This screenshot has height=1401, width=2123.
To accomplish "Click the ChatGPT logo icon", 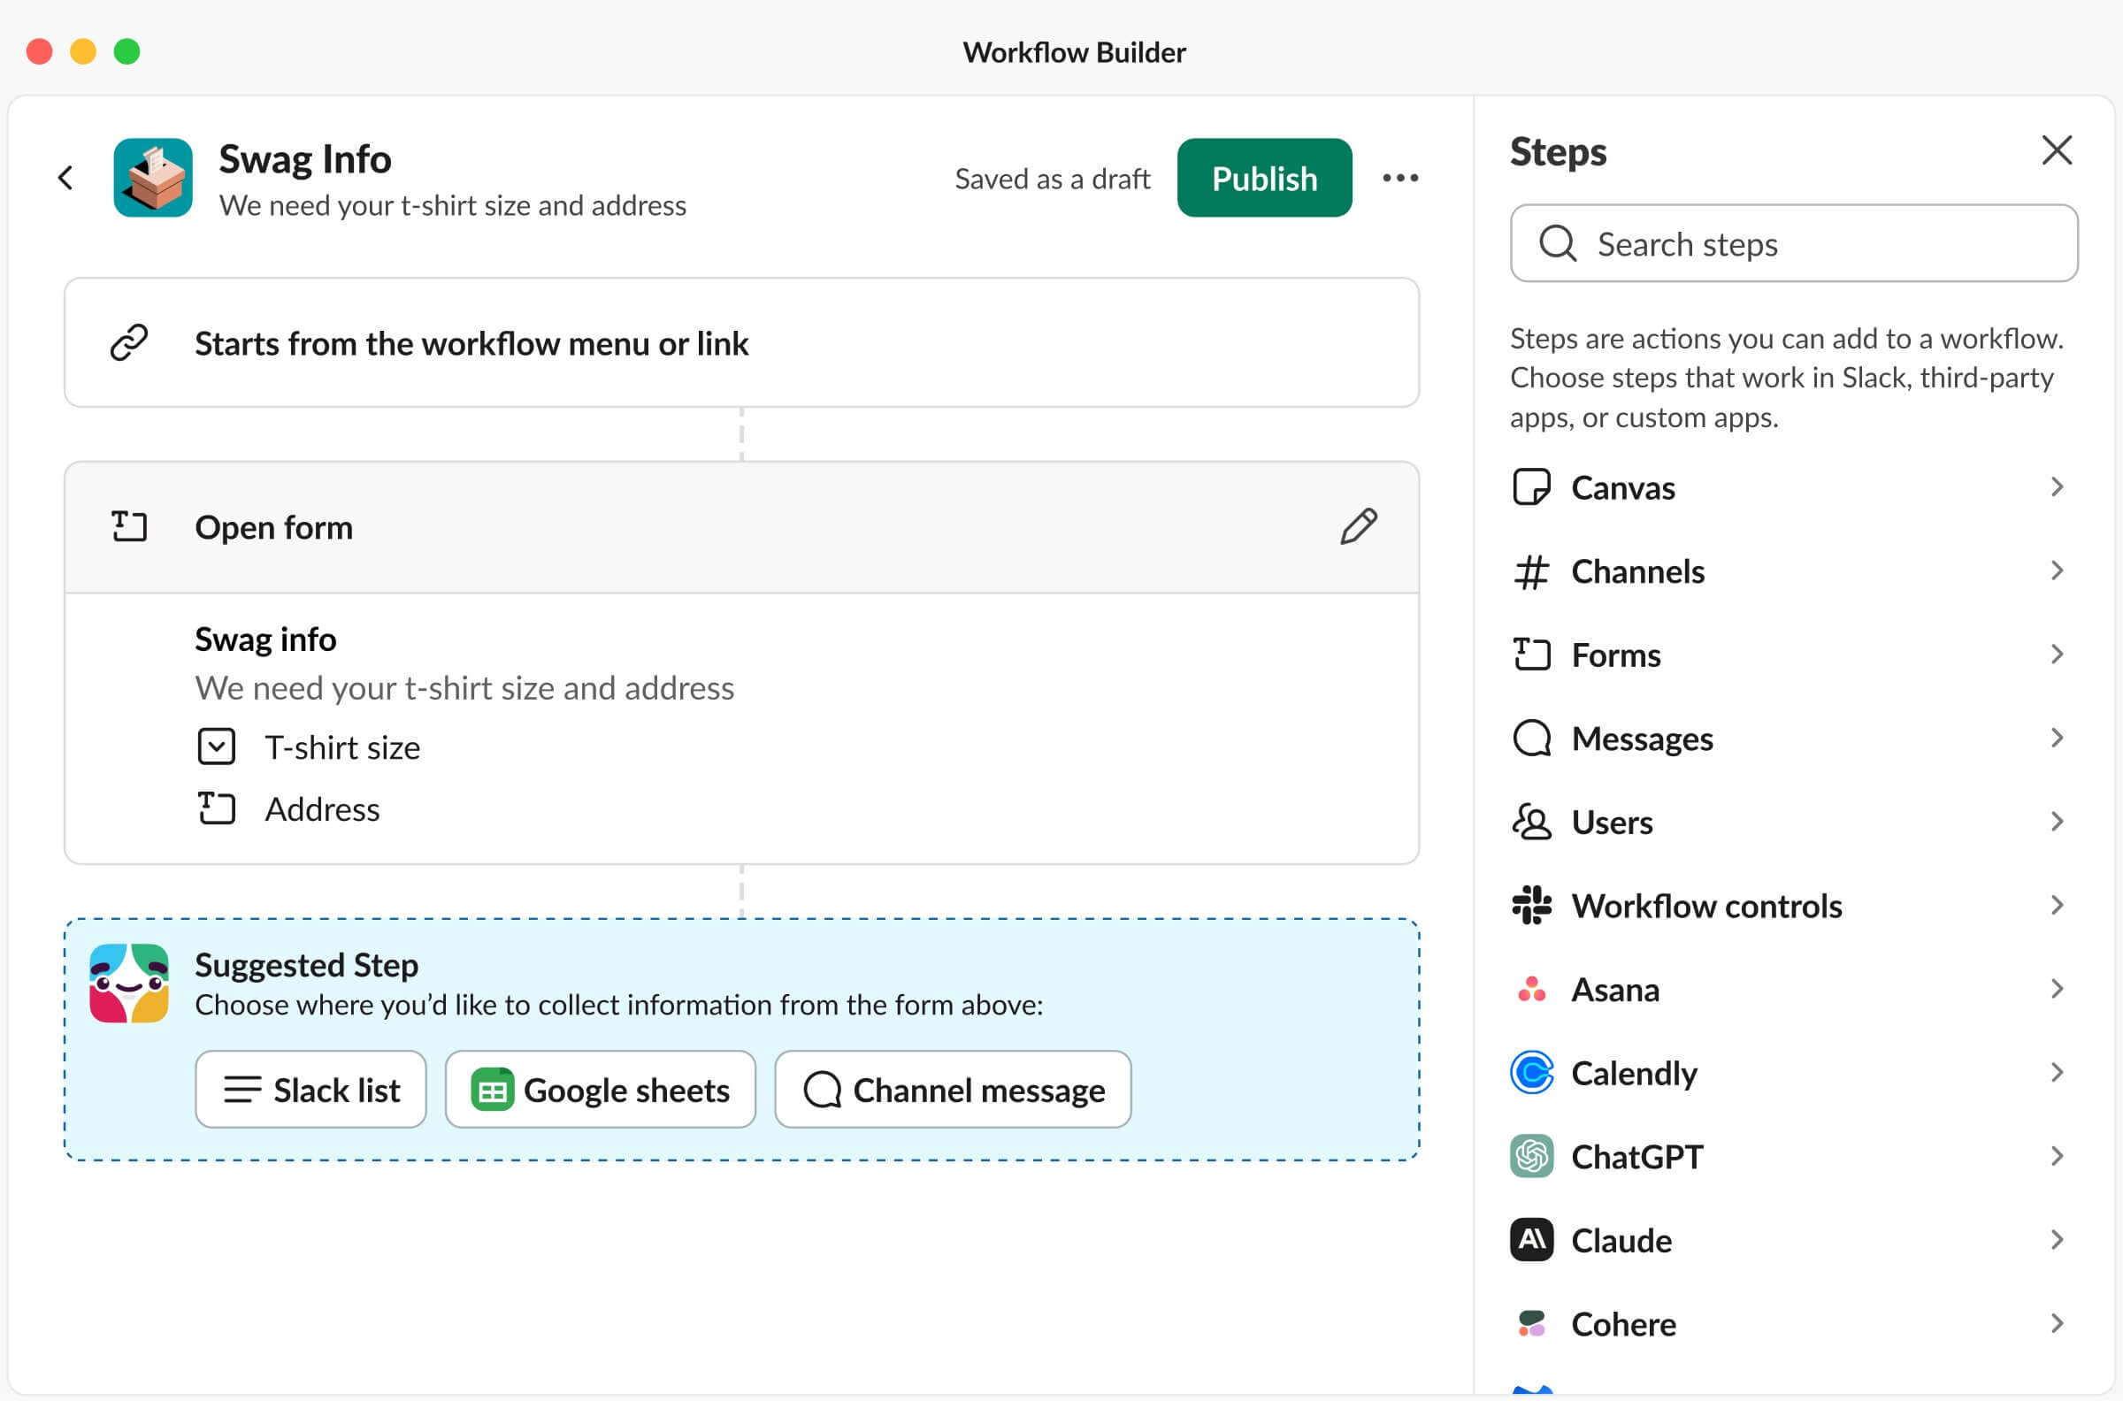I will [x=1531, y=1156].
